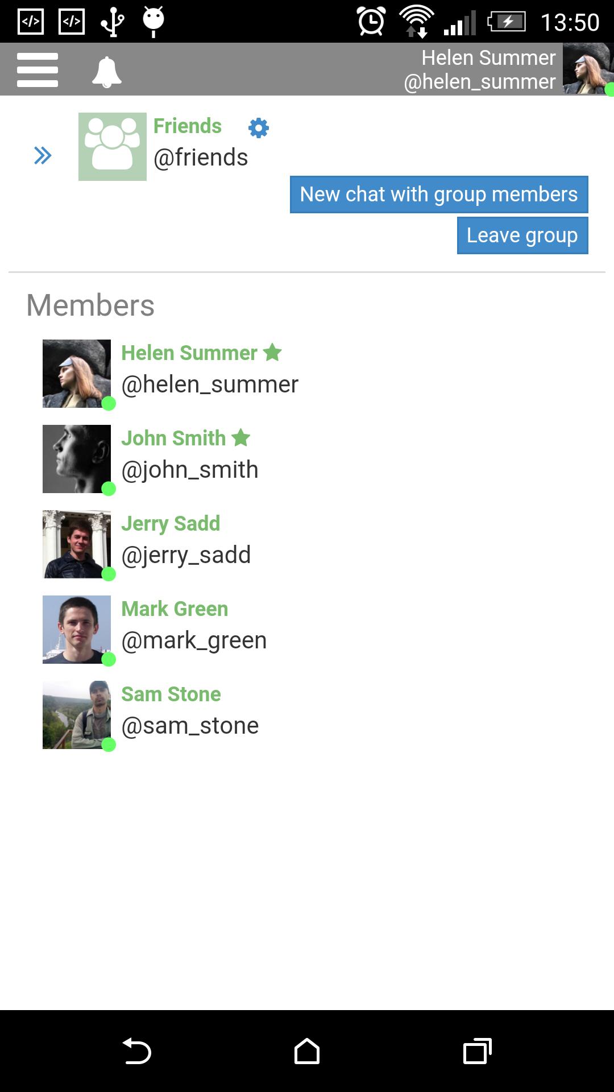This screenshot has width=614, height=1092.
Task: Select Mark Green from members list
Action: click(x=175, y=609)
